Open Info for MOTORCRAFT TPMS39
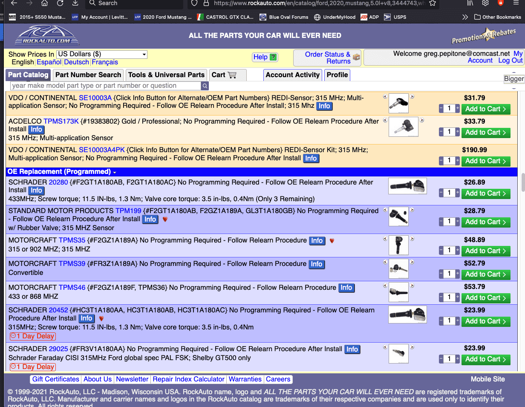Screen dimensions: 525x407 tap(317, 264)
